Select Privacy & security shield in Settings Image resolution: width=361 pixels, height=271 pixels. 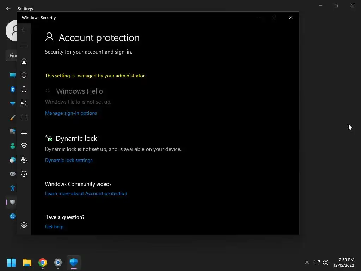pyautogui.click(x=13, y=202)
